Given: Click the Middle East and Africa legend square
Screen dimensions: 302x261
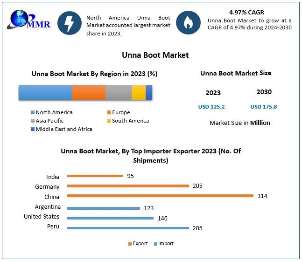Looking at the screenshot, I should [x=33, y=129].
